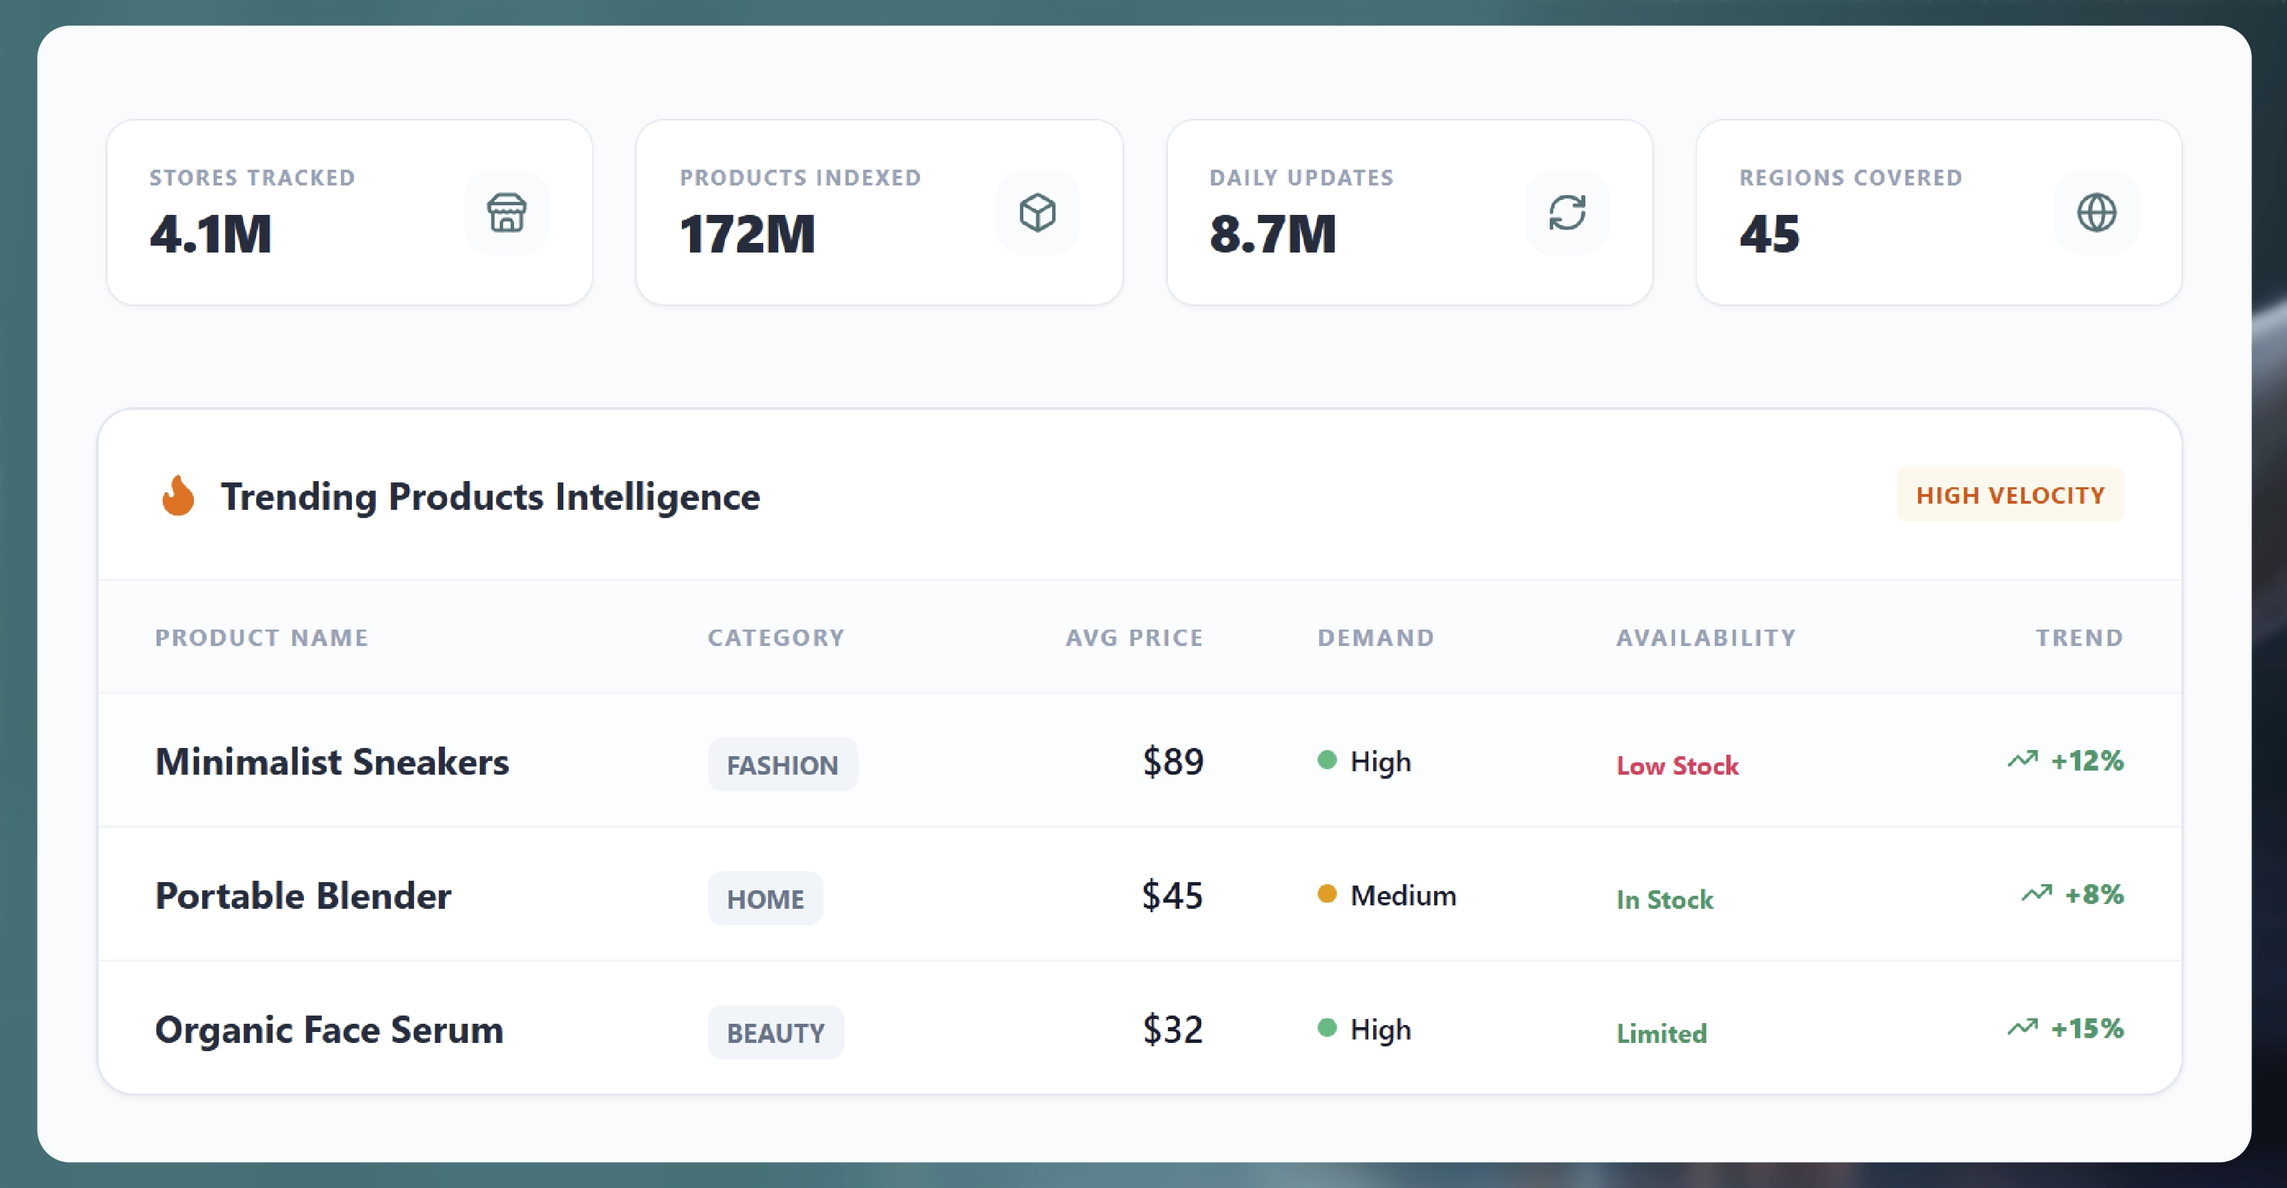
Task: Select the FASHION category tag
Action: [x=782, y=764]
